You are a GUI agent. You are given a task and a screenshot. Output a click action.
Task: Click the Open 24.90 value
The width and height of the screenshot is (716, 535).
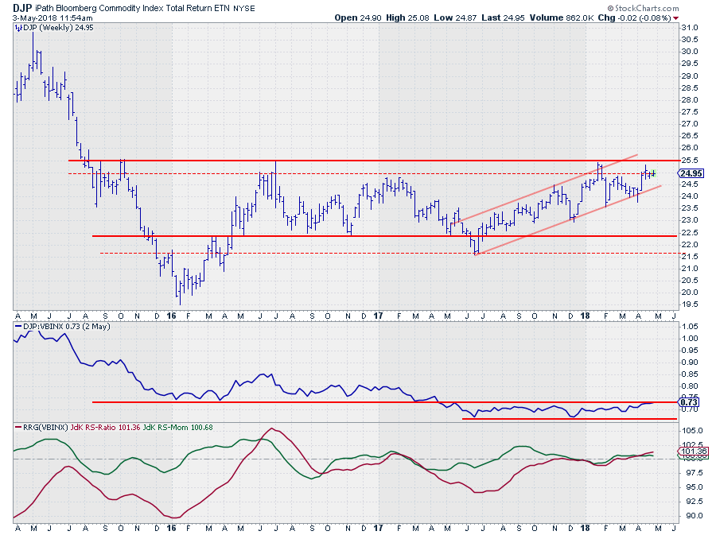tap(358, 17)
